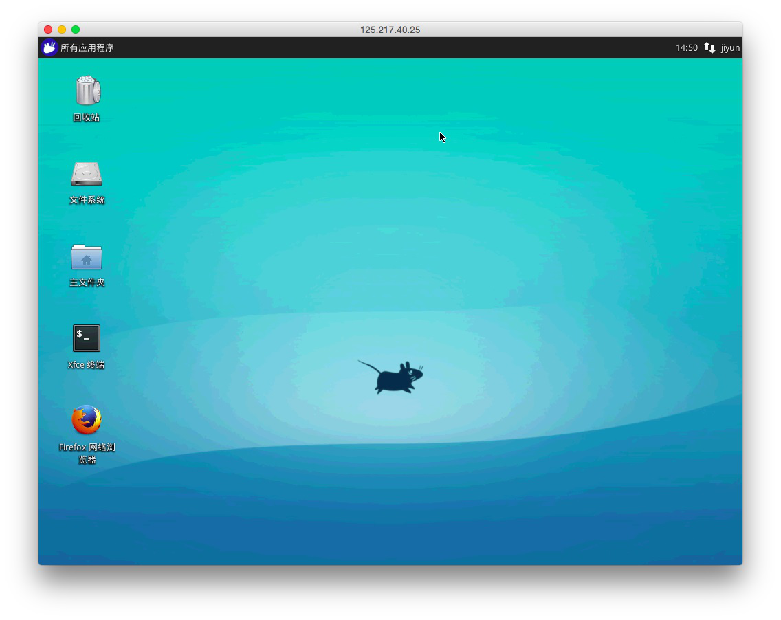Screen dimensions: 781x620
Task: Click the title bar showing 125.217.40.25
Action: pyautogui.click(x=390, y=30)
